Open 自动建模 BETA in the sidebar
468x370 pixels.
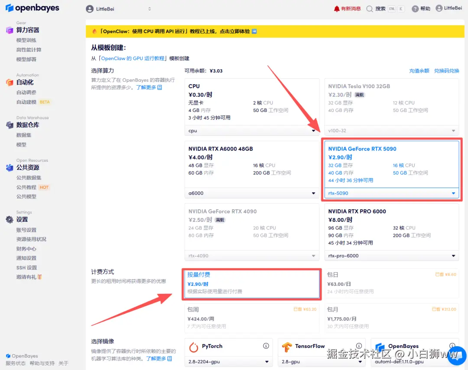tap(33, 102)
